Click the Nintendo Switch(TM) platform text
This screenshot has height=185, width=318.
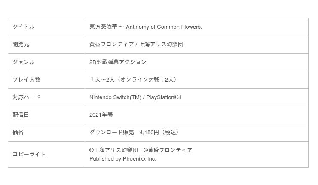click(115, 97)
